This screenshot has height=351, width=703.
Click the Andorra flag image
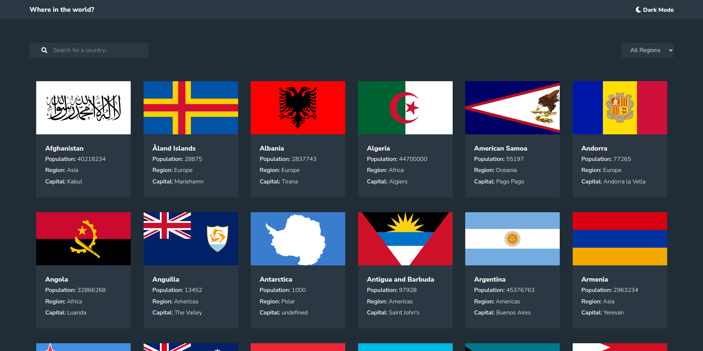[620, 108]
